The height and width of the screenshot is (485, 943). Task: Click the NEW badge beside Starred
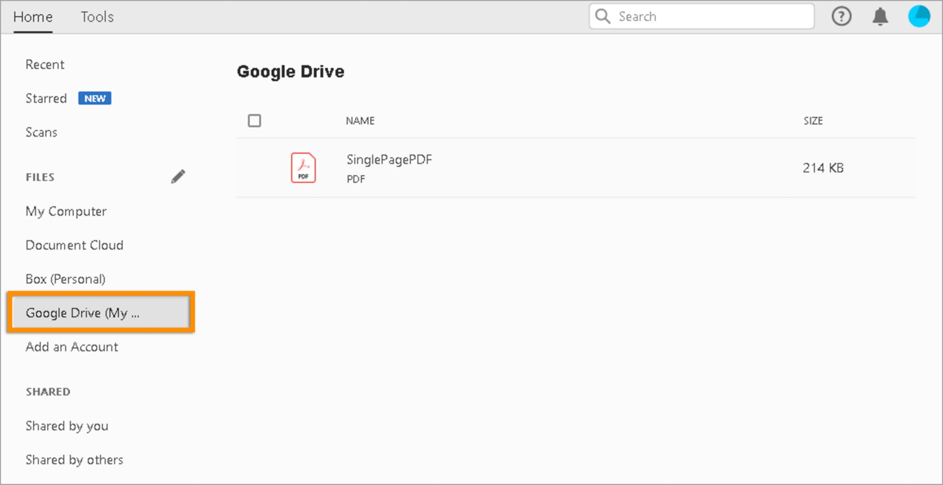point(94,98)
